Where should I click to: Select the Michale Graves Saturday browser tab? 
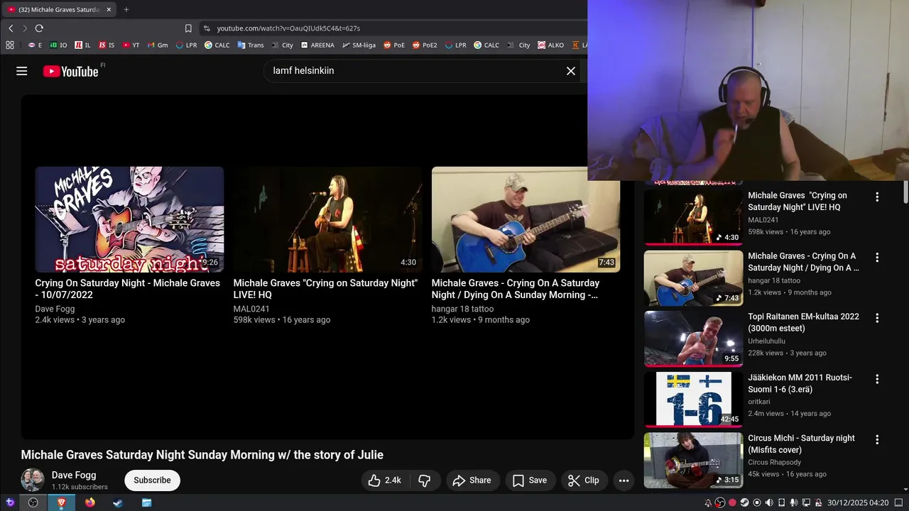point(60,10)
